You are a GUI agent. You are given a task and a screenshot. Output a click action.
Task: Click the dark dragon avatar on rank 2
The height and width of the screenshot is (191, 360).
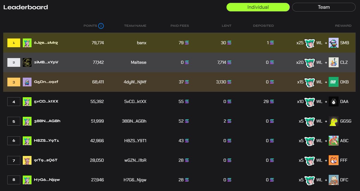pyautogui.click(x=27, y=62)
